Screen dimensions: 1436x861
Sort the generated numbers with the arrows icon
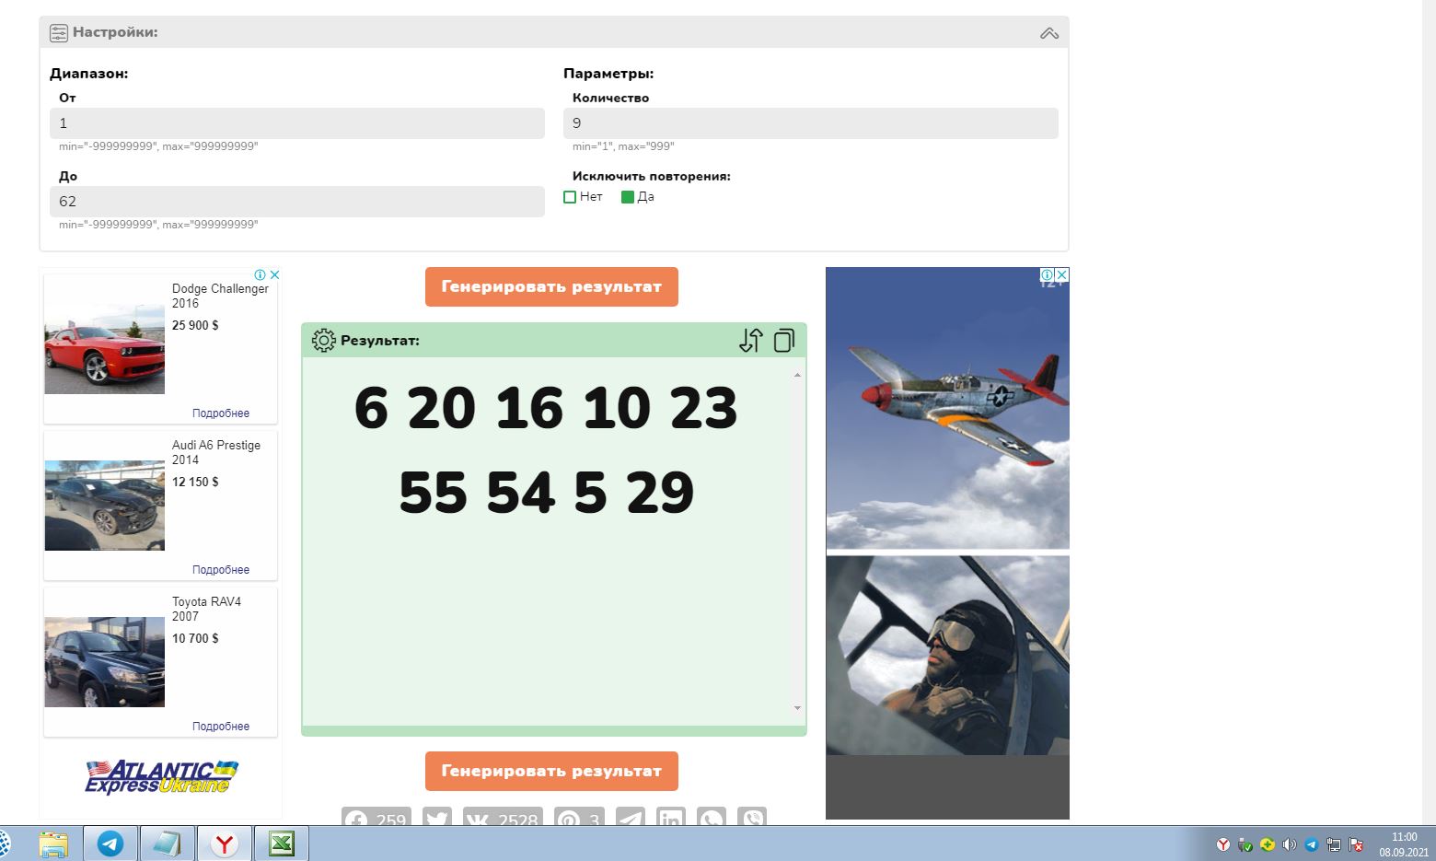[751, 341]
